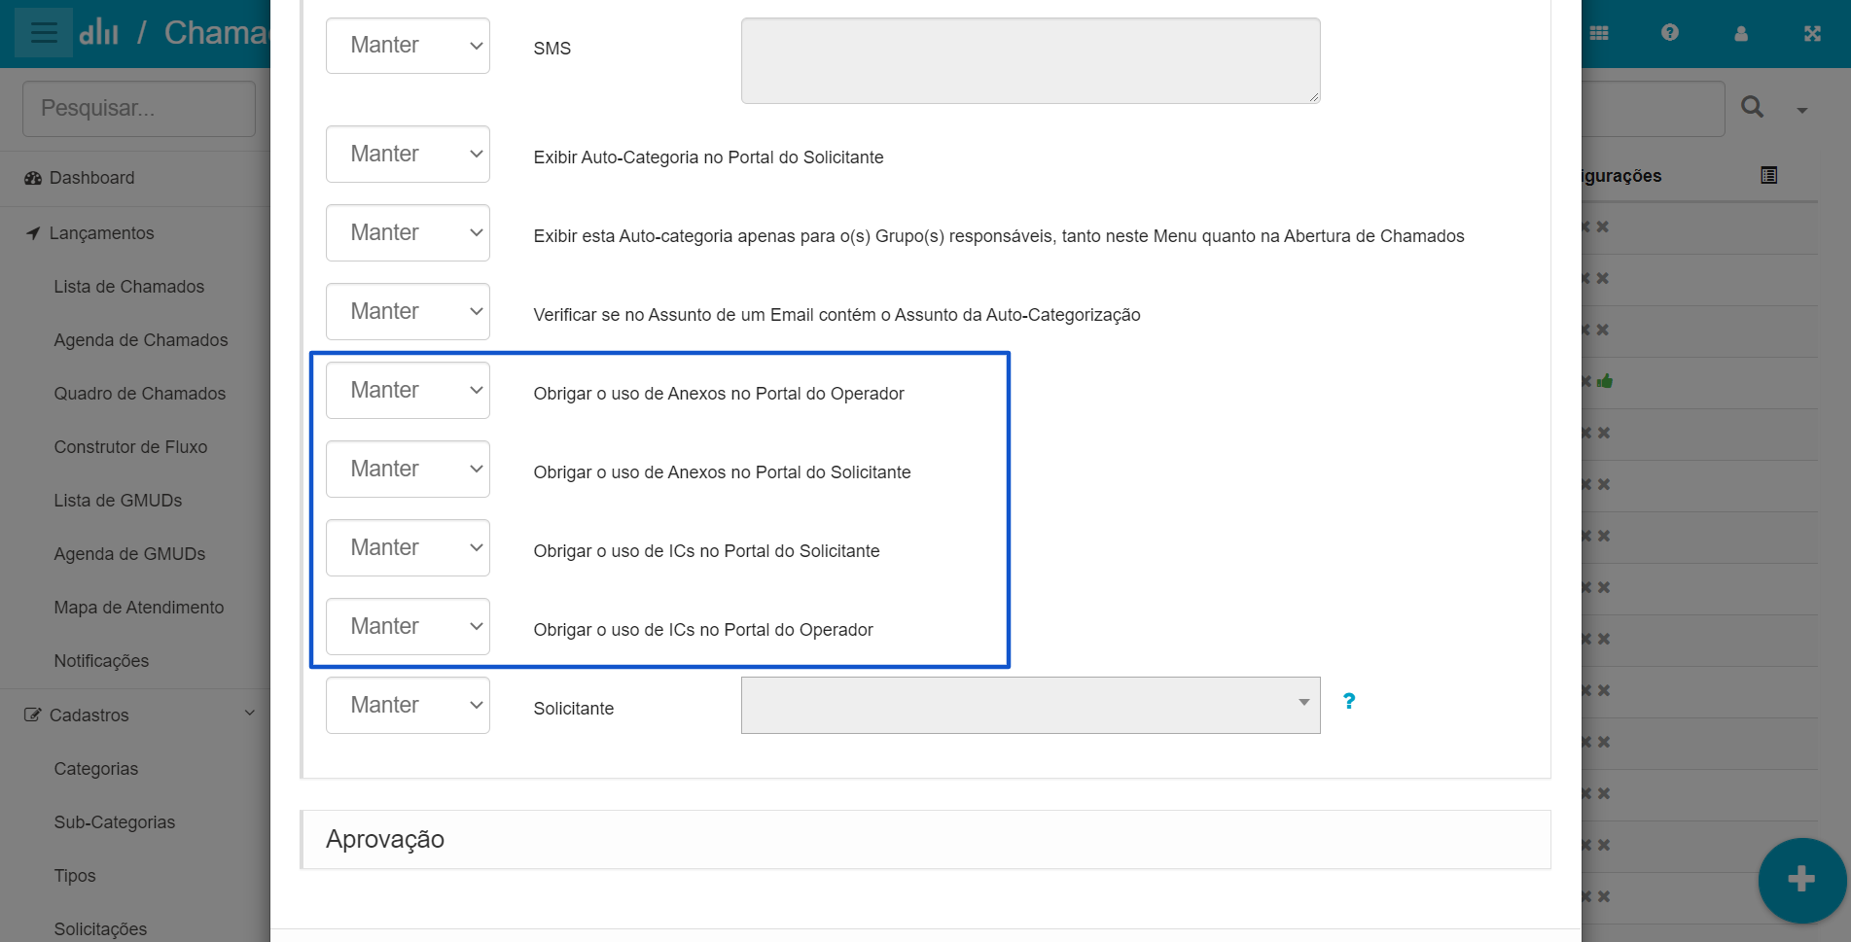Click the list icon beside Configurações
Image resolution: width=1851 pixels, height=942 pixels.
point(1768,175)
